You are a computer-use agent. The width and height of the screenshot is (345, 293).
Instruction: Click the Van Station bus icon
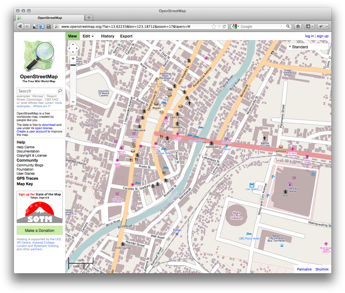click(252, 185)
